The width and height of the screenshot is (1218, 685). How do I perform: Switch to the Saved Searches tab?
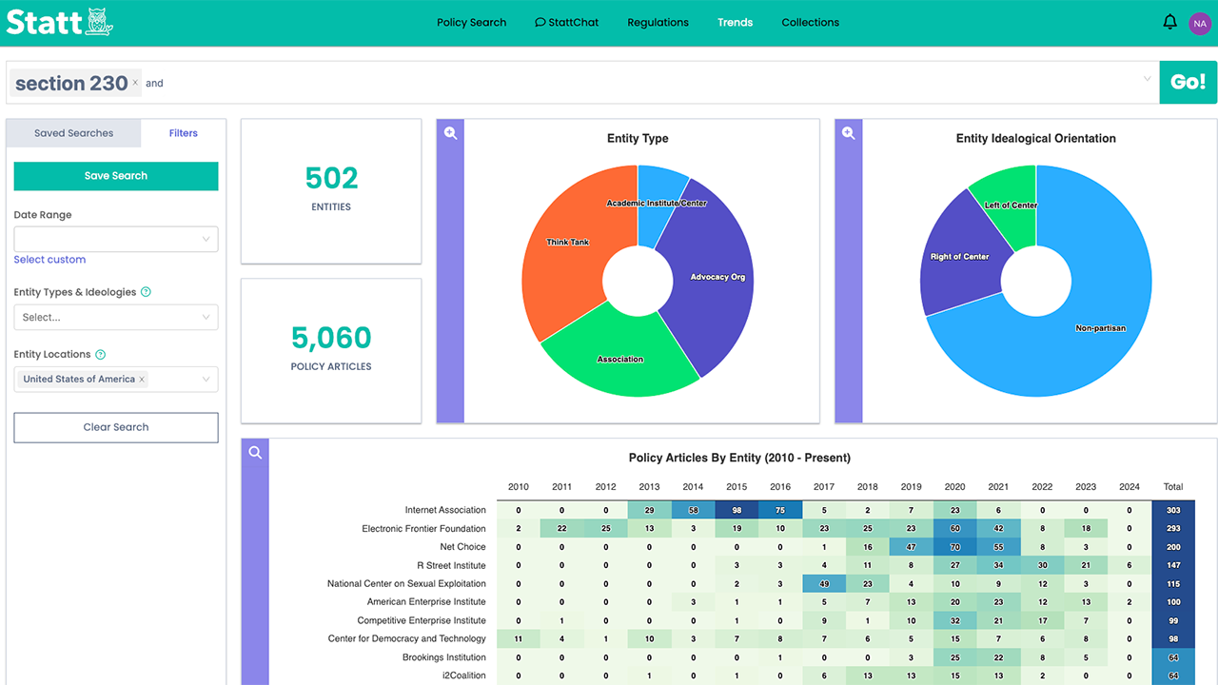73,133
